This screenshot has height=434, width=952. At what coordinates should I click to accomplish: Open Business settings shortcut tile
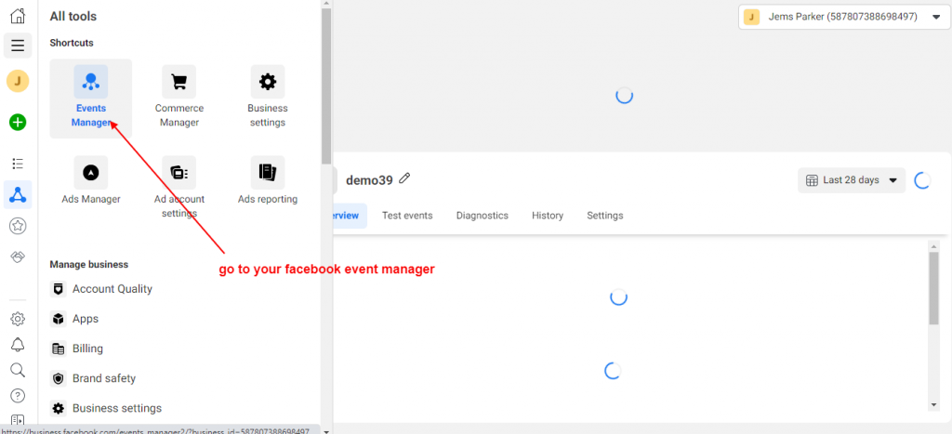point(268,99)
